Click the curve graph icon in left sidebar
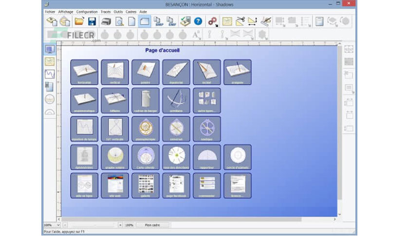Screen dimensions: 407x236 50,74
